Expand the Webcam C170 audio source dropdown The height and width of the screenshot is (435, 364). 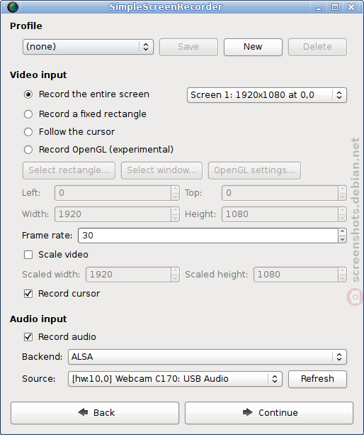coord(175,379)
